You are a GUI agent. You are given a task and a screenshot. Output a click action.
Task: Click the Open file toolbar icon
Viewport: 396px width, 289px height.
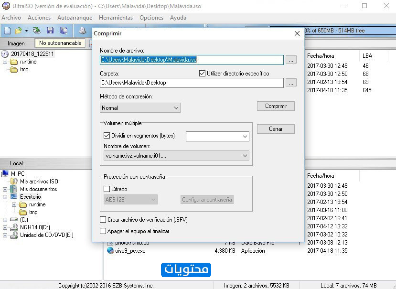[18, 31]
